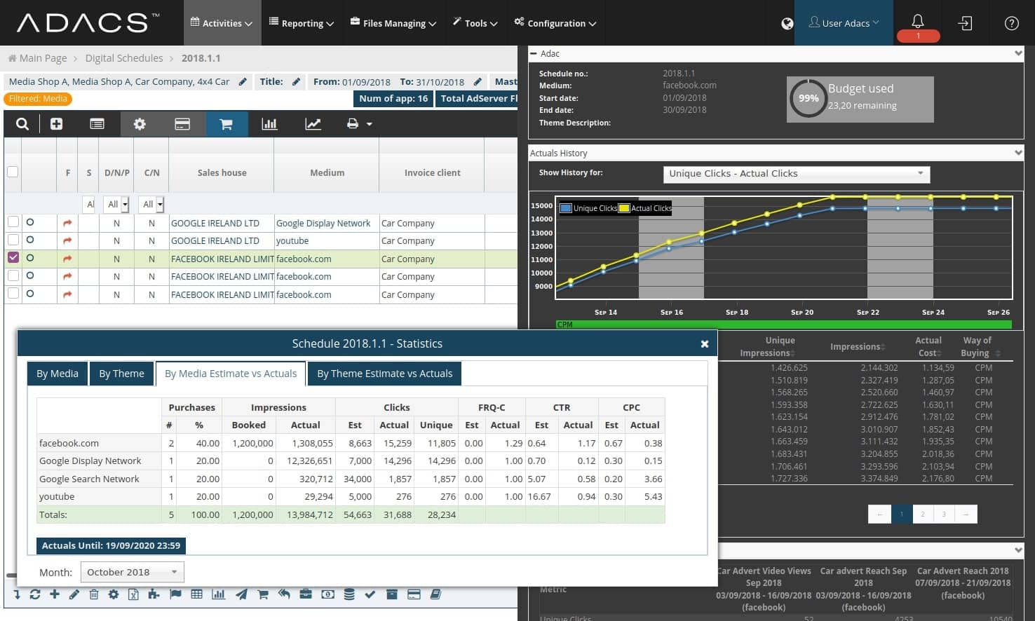This screenshot has height=621, width=1035.
Task: Go to page 2 of the actuals table
Action: click(922, 514)
